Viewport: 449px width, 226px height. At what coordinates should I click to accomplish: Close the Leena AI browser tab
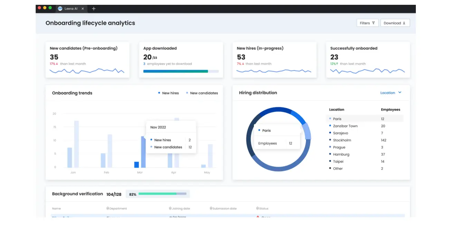click(83, 9)
